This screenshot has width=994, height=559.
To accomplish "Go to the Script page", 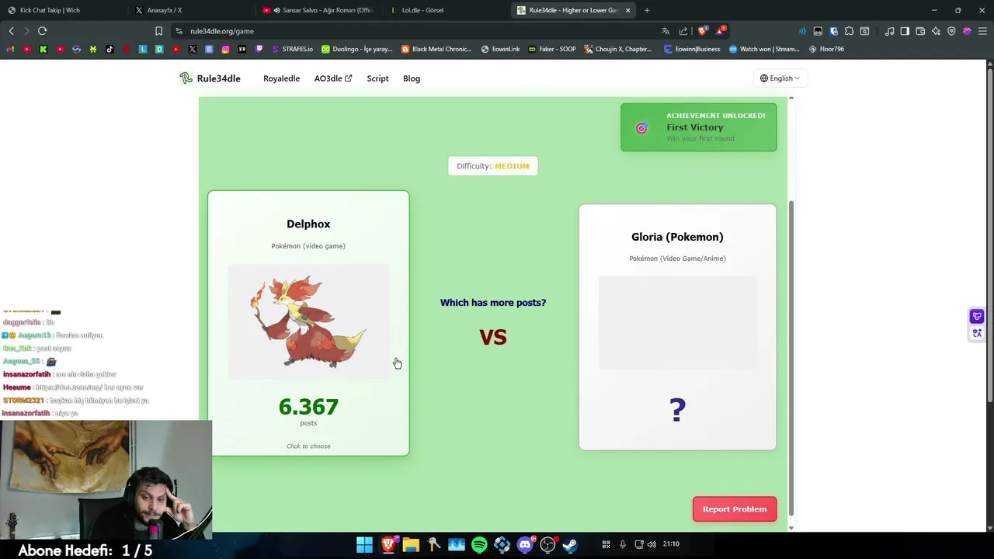I will [377, 78].
